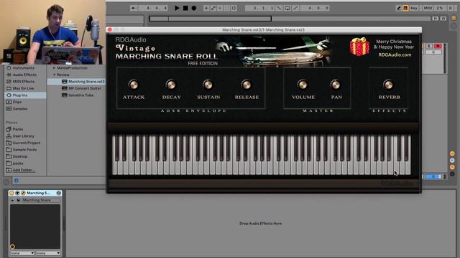Select Audio Effects browser category
Screen dimensions: 460x258
tap(24, 75)
